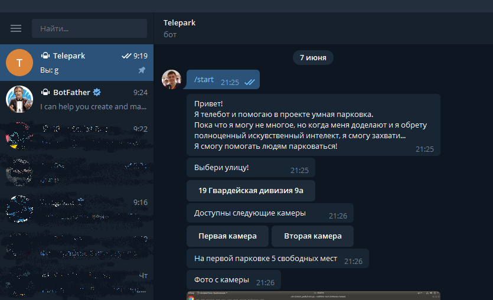This screenshot has width=493, height=300.
Task: Click the 'бот' status under the header title
Action: pos(170,35)
